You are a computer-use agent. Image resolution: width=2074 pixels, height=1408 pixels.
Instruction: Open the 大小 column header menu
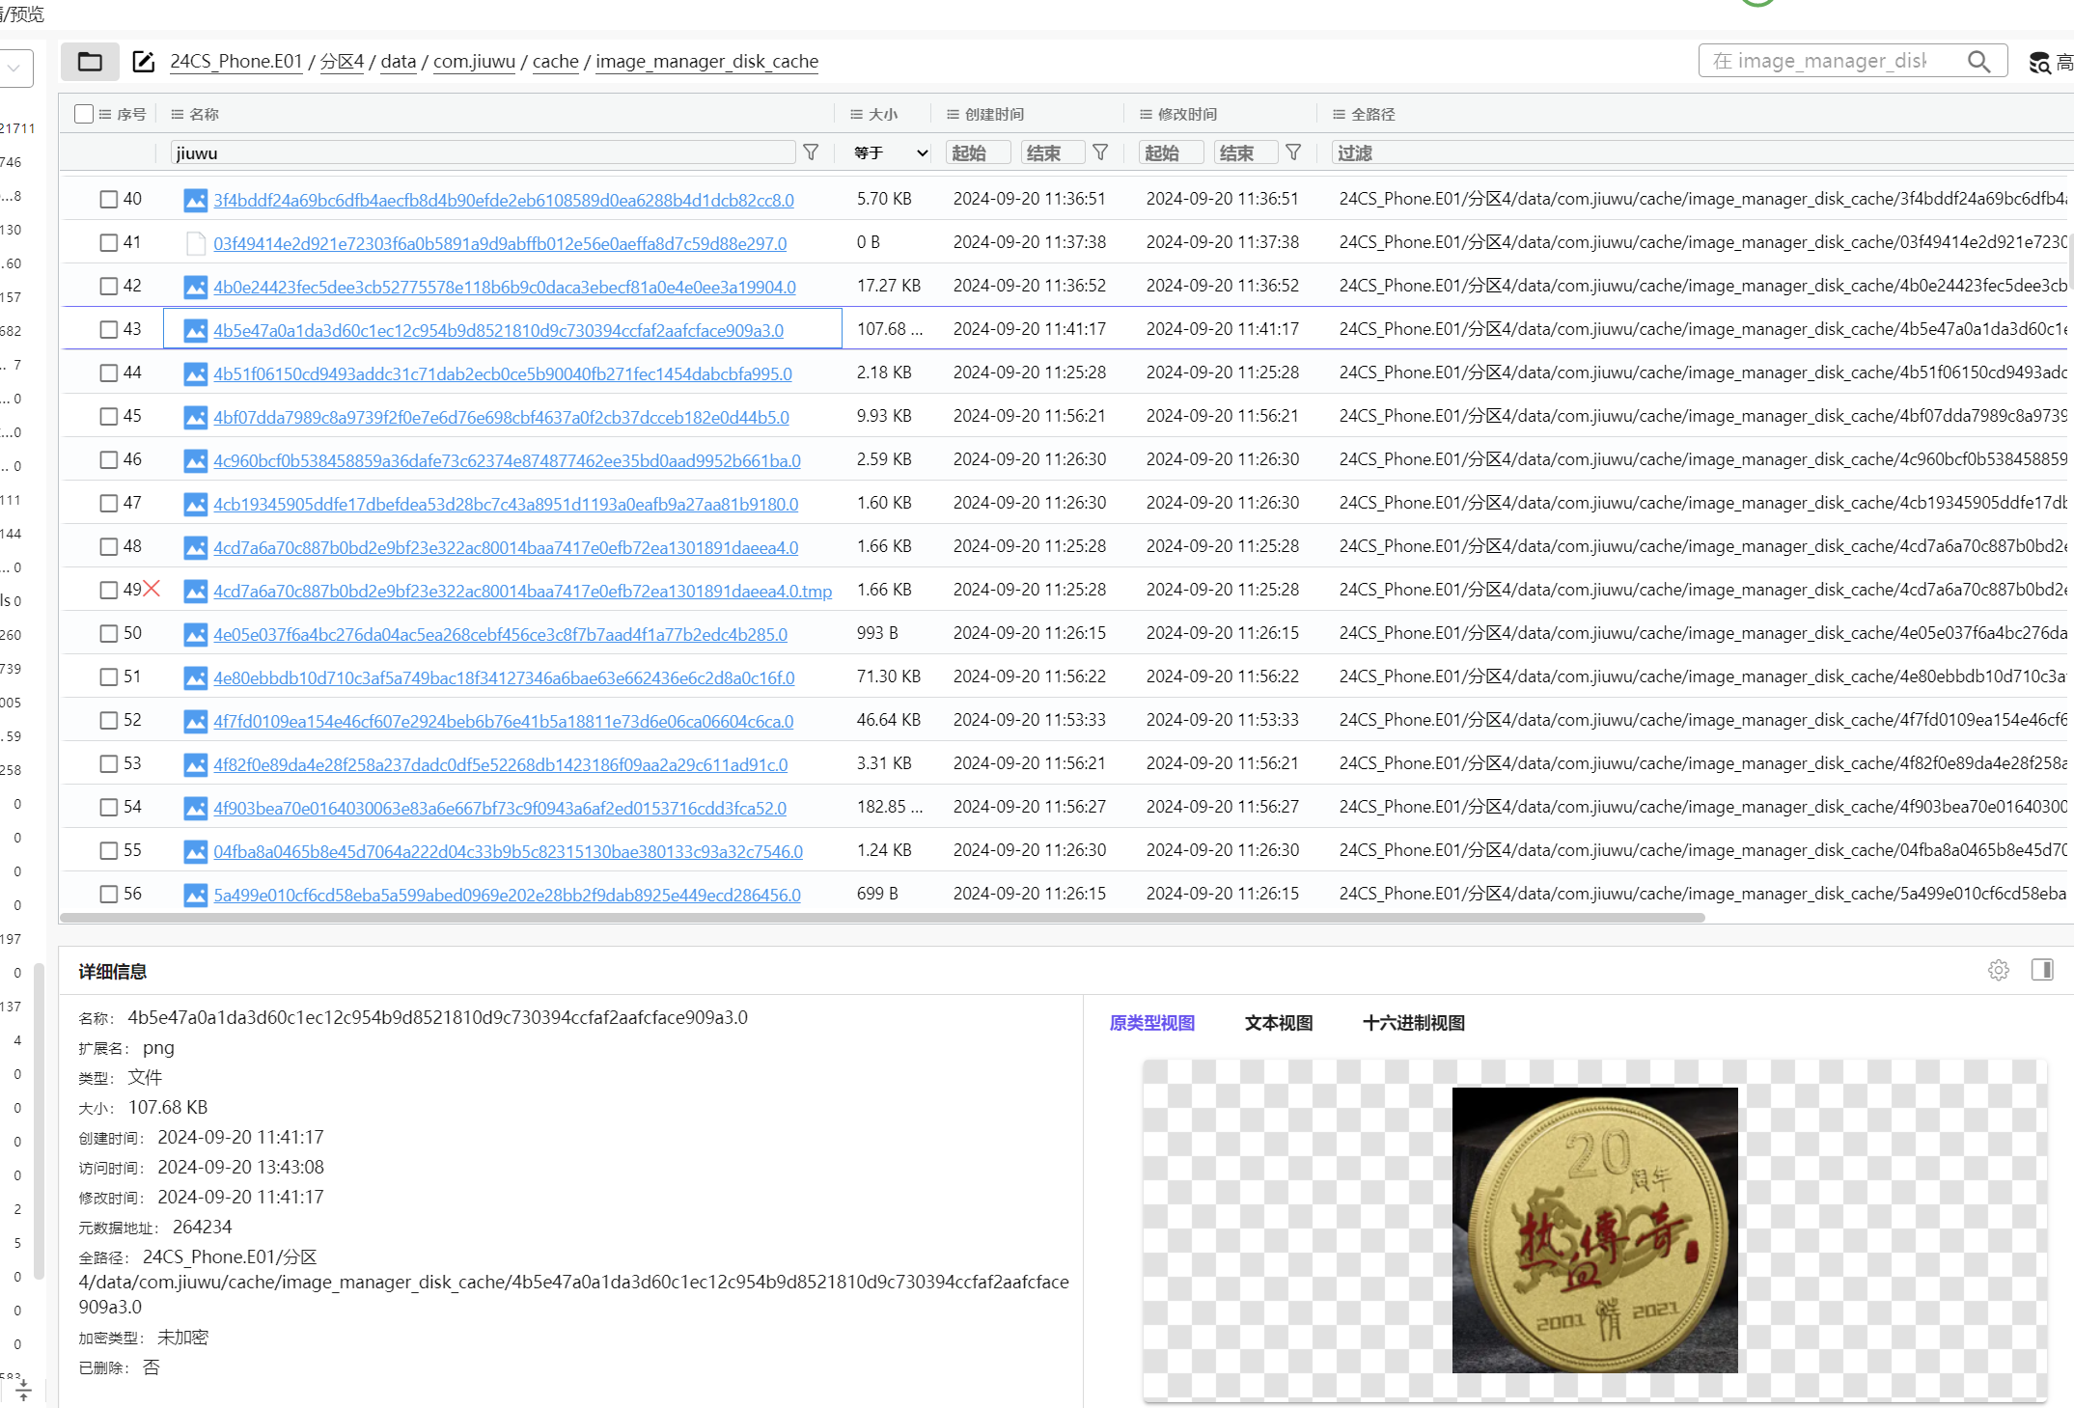(856, 114)
